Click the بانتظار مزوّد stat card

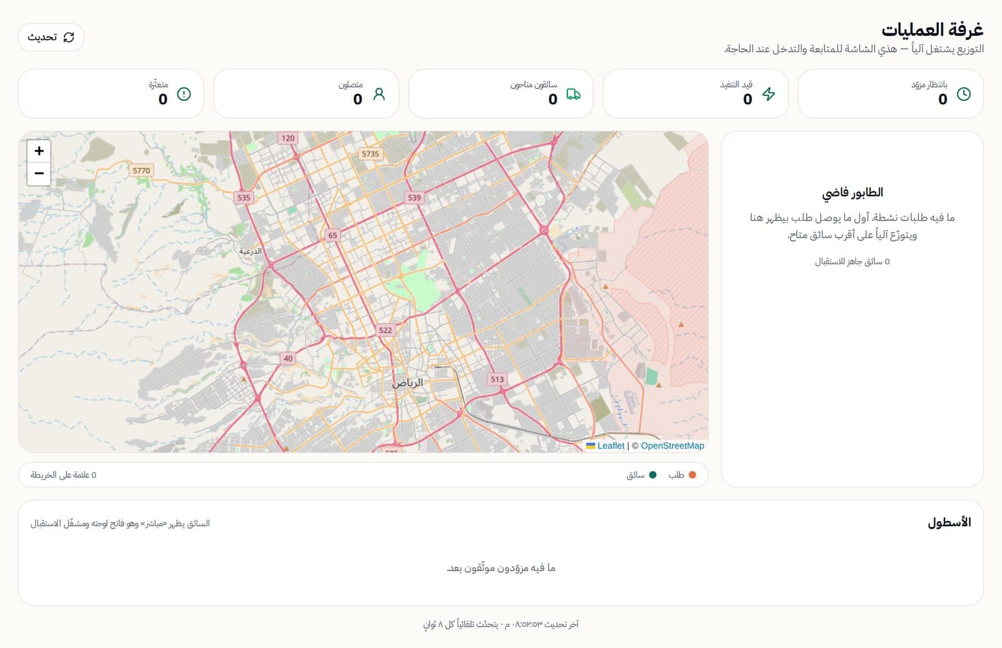[x=891, y=94]
